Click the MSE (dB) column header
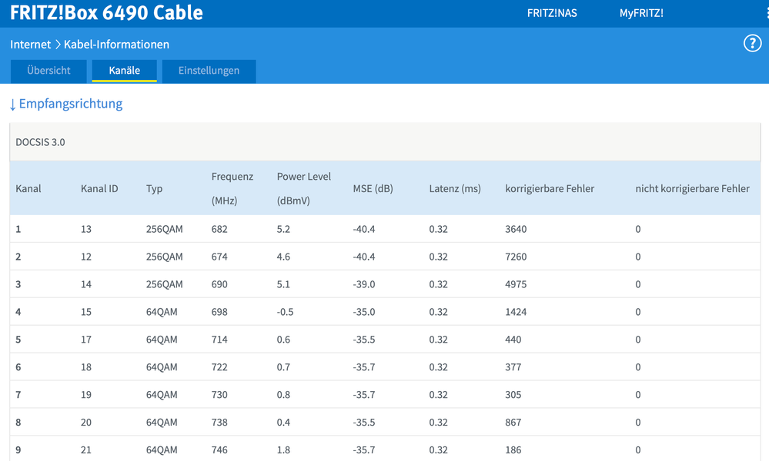This screenshot has height=461, width=769. click(x=373, y=188)
